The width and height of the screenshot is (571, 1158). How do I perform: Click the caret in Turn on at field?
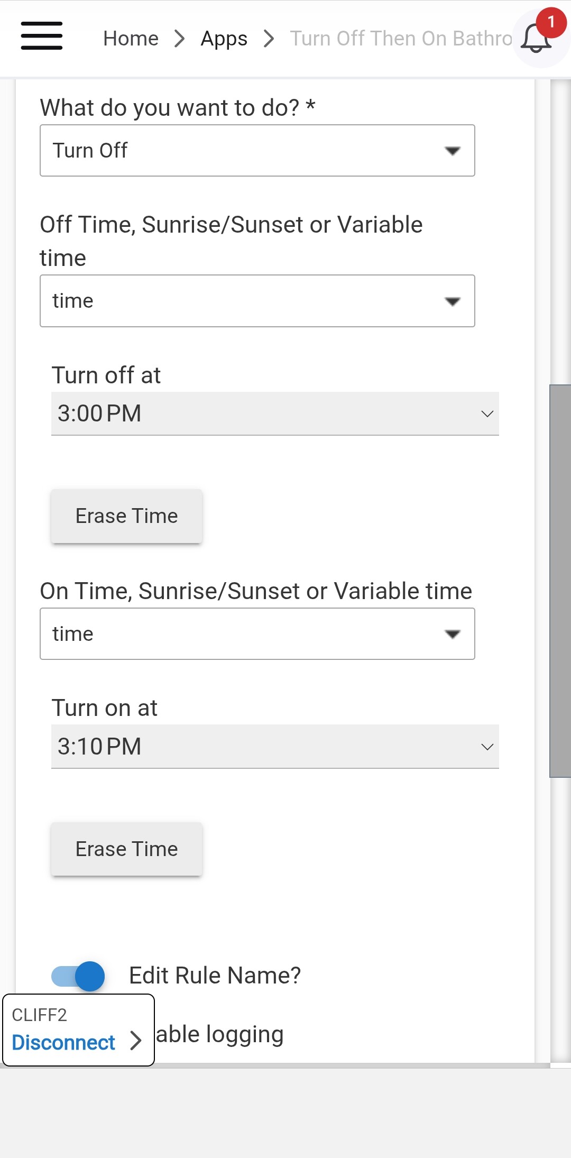(x=487, y=747)
